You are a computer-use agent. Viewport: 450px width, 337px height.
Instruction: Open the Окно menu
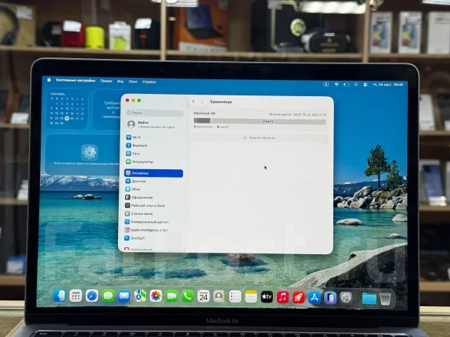point(133,81)
